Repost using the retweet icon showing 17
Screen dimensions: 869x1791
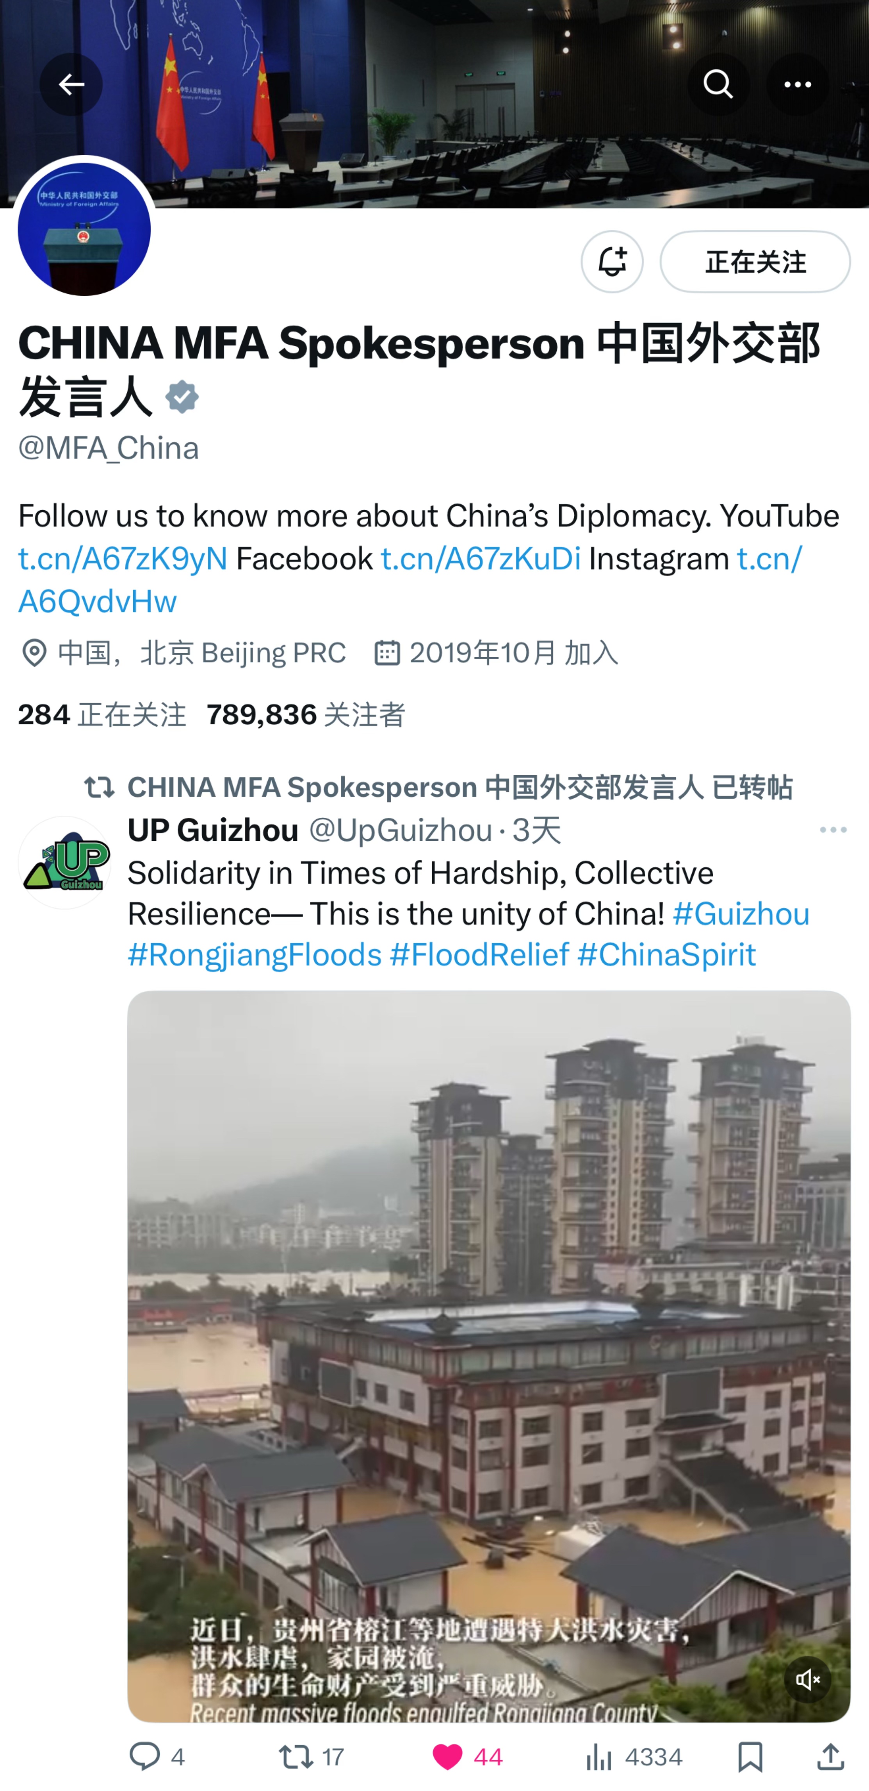point(311,1757)
